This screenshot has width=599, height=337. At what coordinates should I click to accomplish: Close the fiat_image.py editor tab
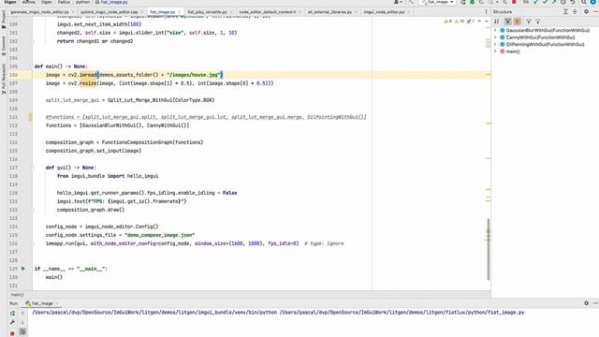tap(179, 12)
